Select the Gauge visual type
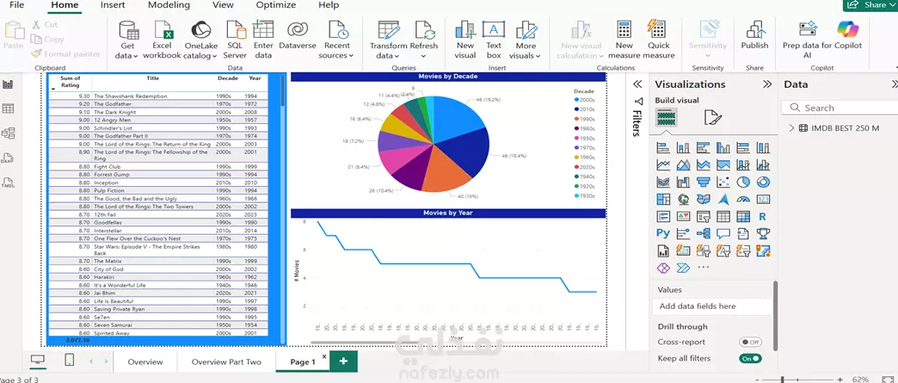Image resolution: width=898 pixels, height=383 pixels. pos(743,200)
